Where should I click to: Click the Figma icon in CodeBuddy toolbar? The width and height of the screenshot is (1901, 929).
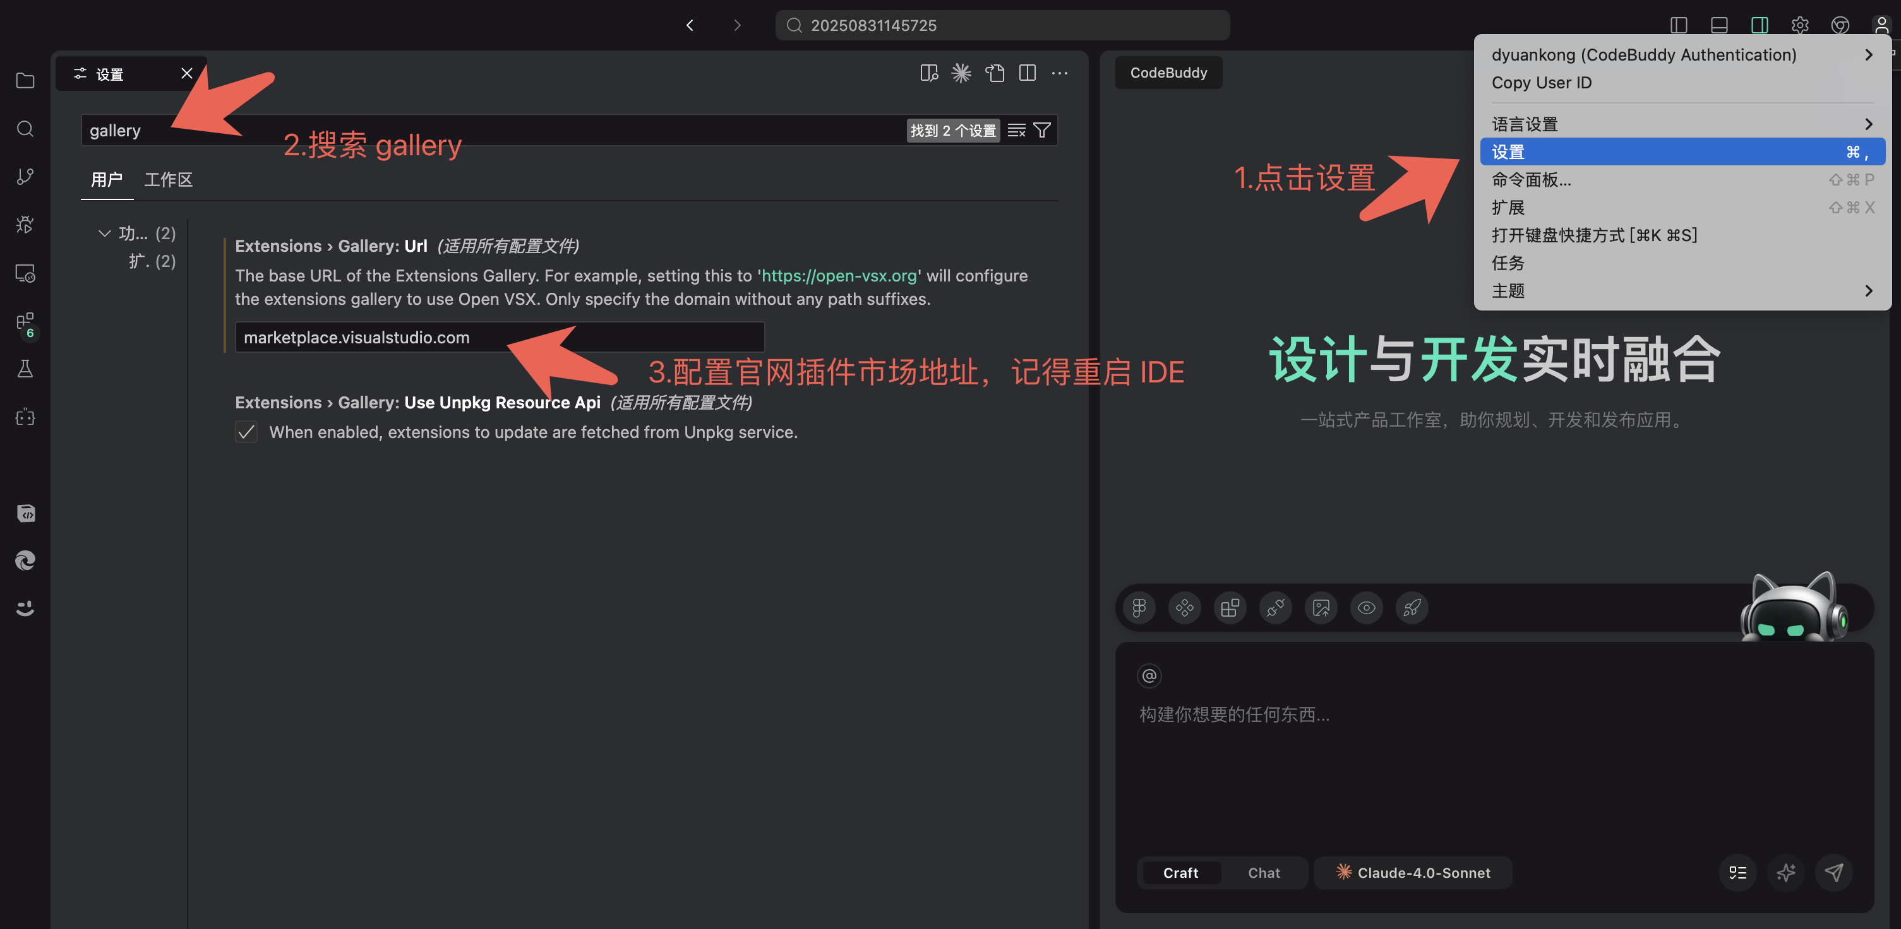point(1139,608)
